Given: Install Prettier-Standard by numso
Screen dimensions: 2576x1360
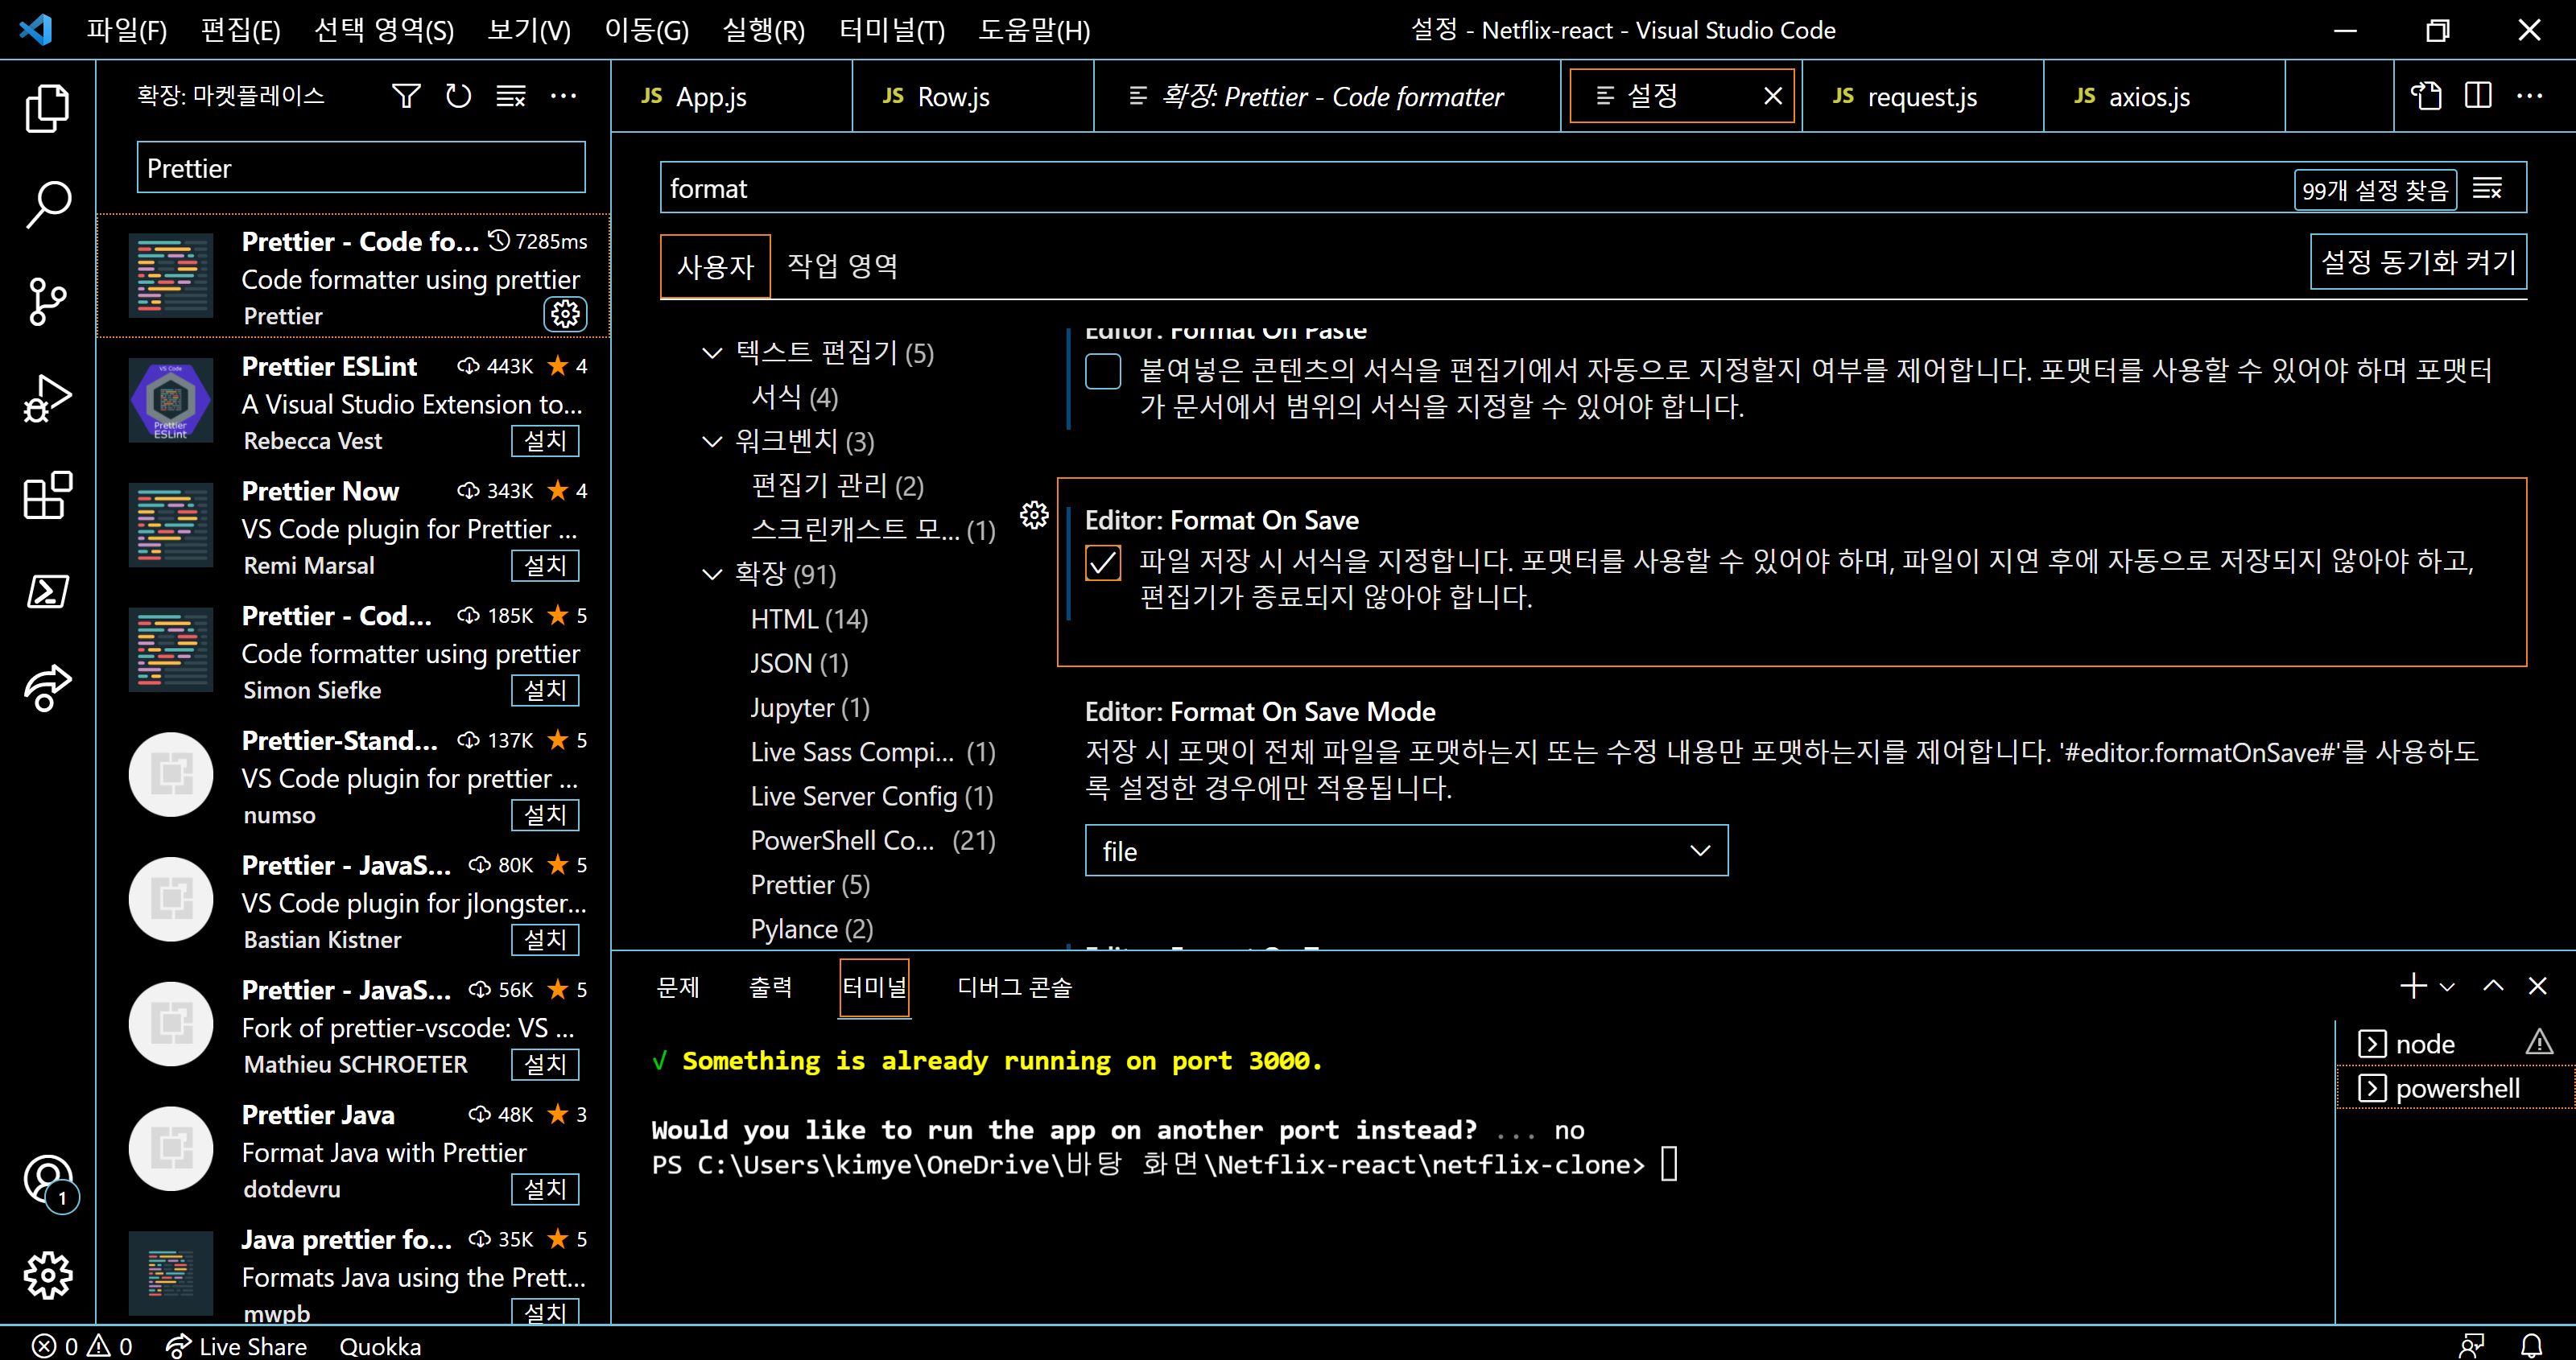Looking at the screenshot, I should (x=545, y=815).
